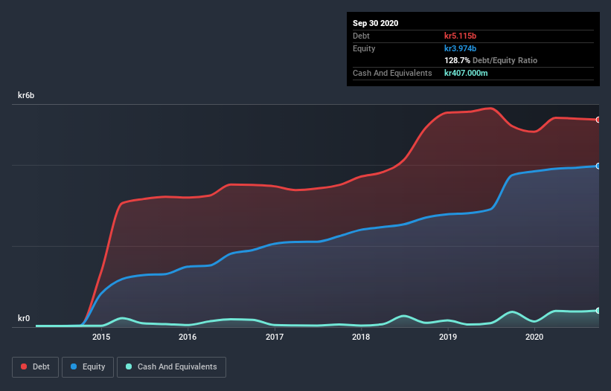Click the kr407.000m cash value
This screenshot has height=391, width=611.
466,73
